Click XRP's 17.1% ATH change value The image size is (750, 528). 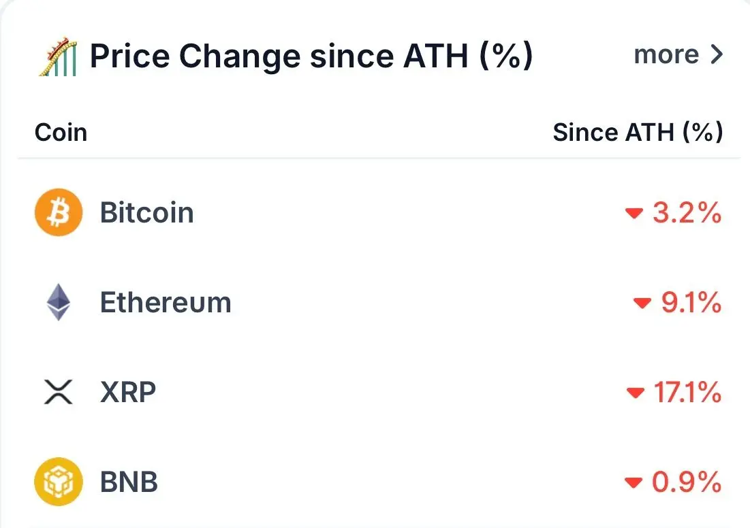(687, 393)
